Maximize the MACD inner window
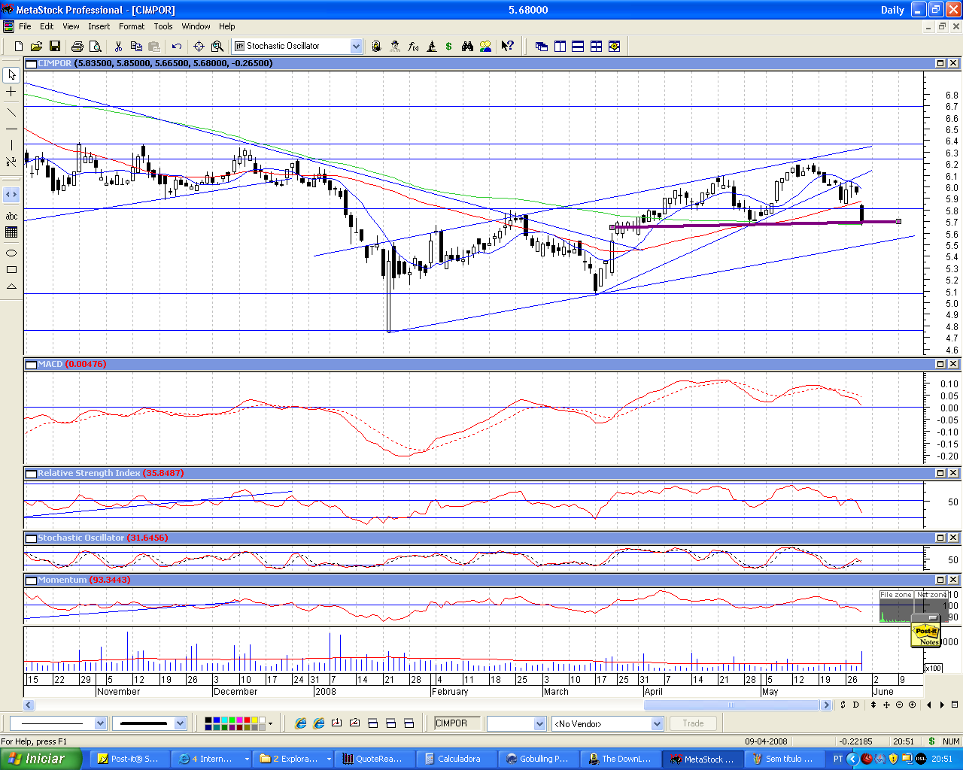The height and width of the screenshot is (770, 963). pyautogui.click(x=940, y=364)
